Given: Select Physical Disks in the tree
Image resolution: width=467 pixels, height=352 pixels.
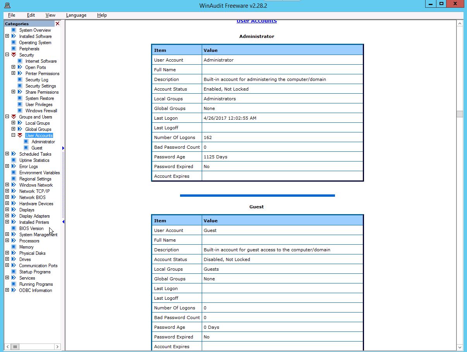Looking at the screenshot, I should click(33, 253).
